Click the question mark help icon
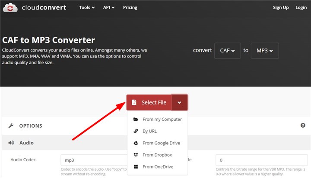 (303, 125)
